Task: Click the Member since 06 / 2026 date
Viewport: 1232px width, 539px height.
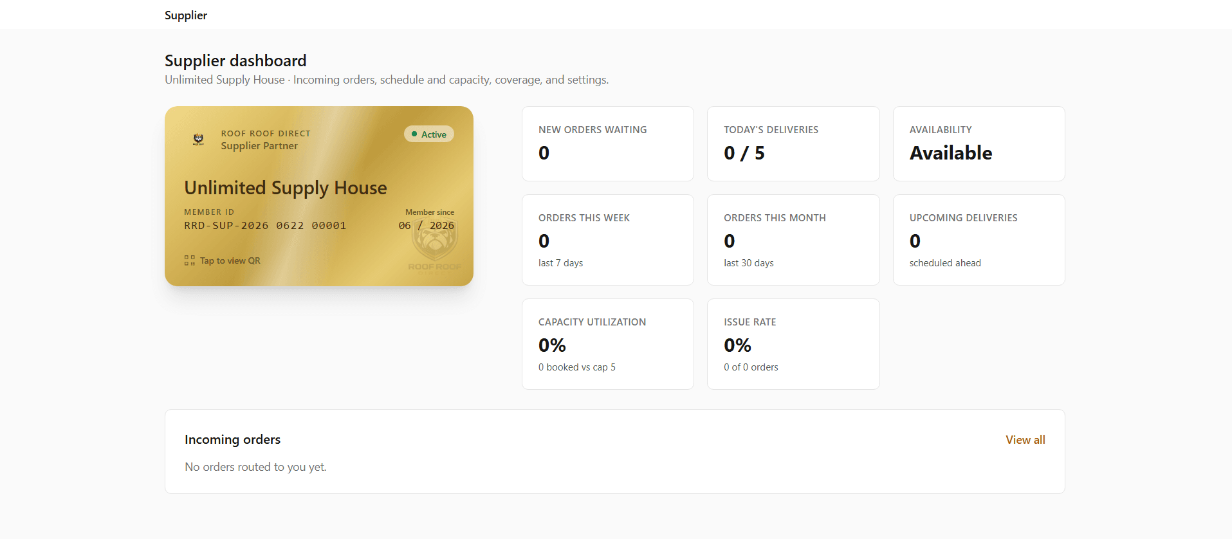Action: coord(427,226)
